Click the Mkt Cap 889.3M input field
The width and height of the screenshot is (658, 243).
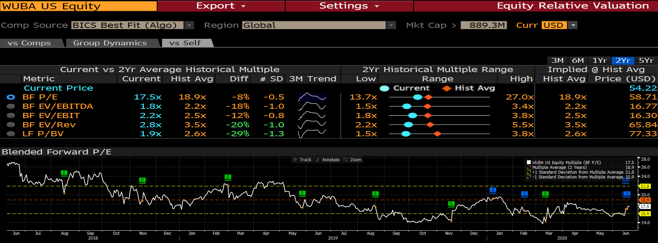pyautogui.click(x=484, y=25)
